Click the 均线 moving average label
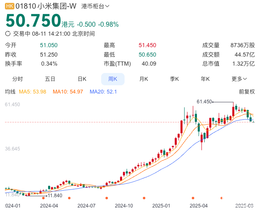This screenshot has height=212, width=259. pyautogui.click(x=10, y=91)
